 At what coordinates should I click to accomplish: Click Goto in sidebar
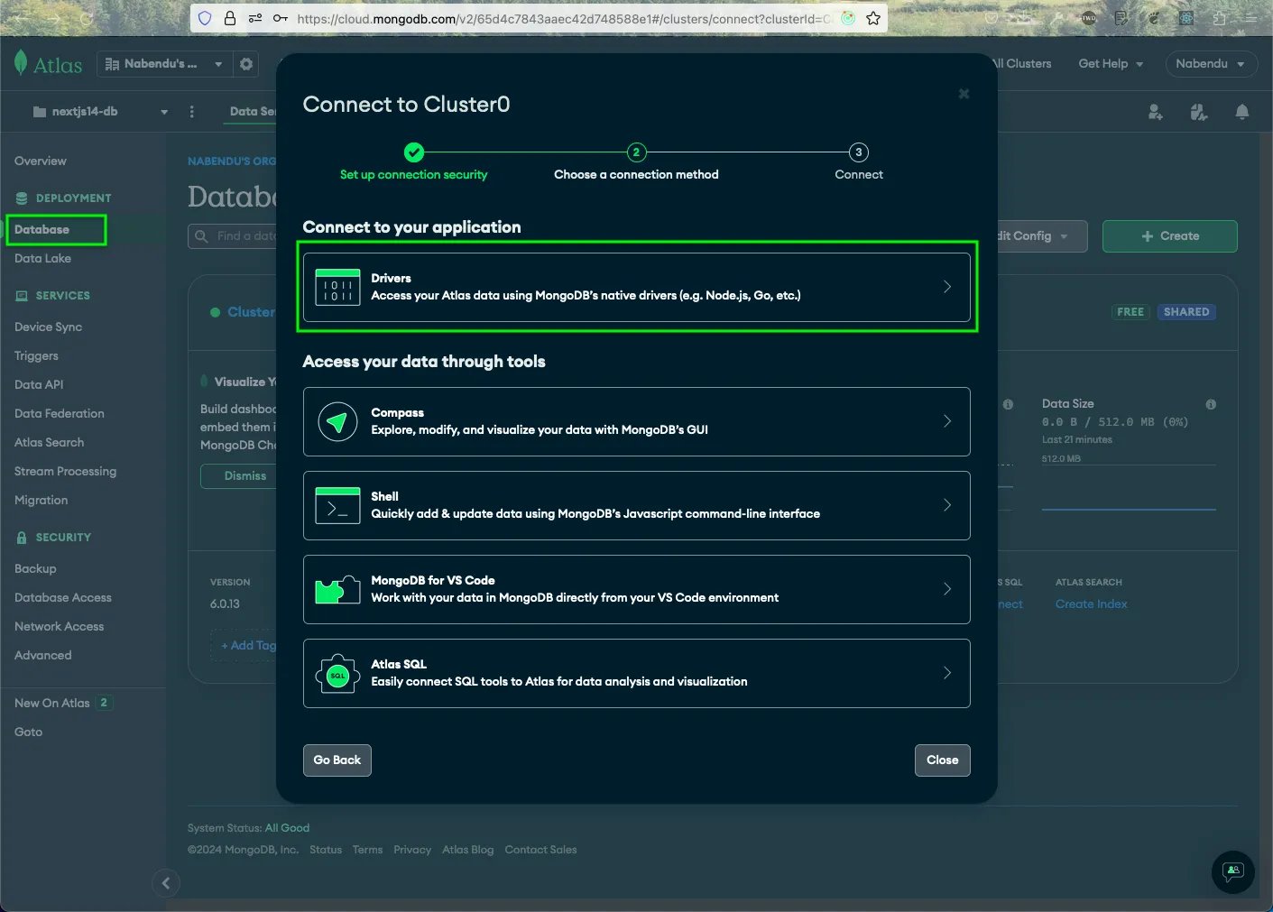pos(28,732)
